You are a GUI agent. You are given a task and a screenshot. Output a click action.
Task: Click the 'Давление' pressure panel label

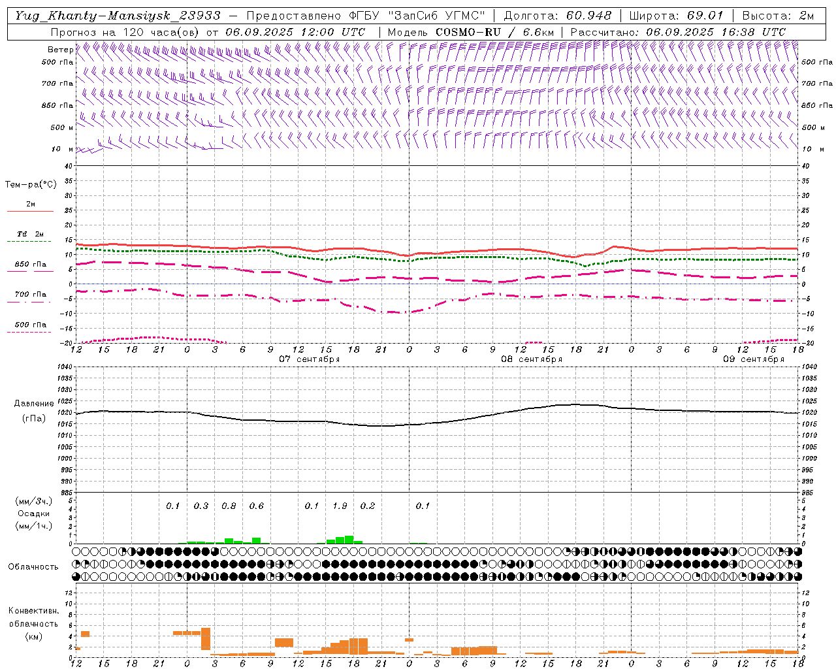[34, 404]
